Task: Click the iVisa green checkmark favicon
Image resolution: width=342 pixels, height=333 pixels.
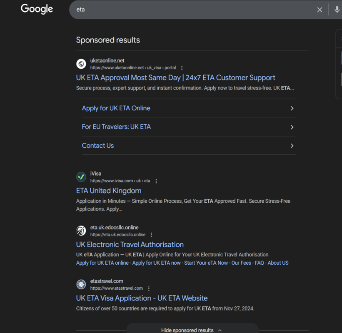Action: pyautogui.click(x=81, y=177)
